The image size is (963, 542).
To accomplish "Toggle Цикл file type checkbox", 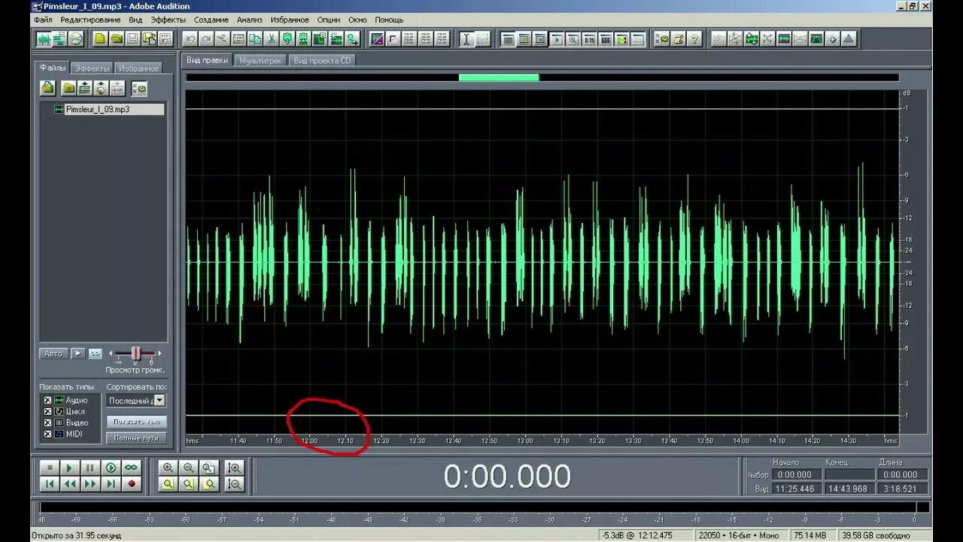I will coord(48,412).
